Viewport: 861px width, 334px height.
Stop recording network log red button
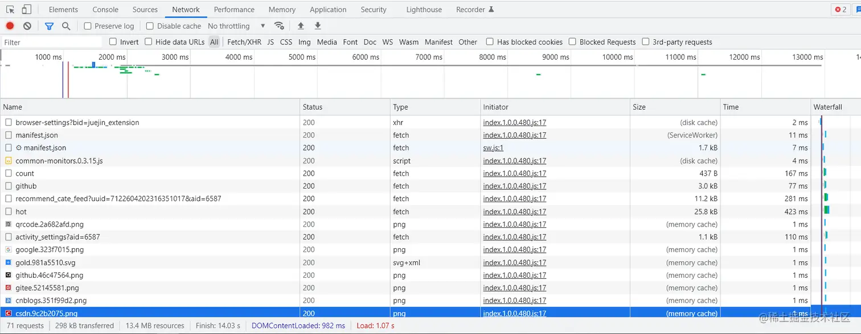(x=10, y=26)
